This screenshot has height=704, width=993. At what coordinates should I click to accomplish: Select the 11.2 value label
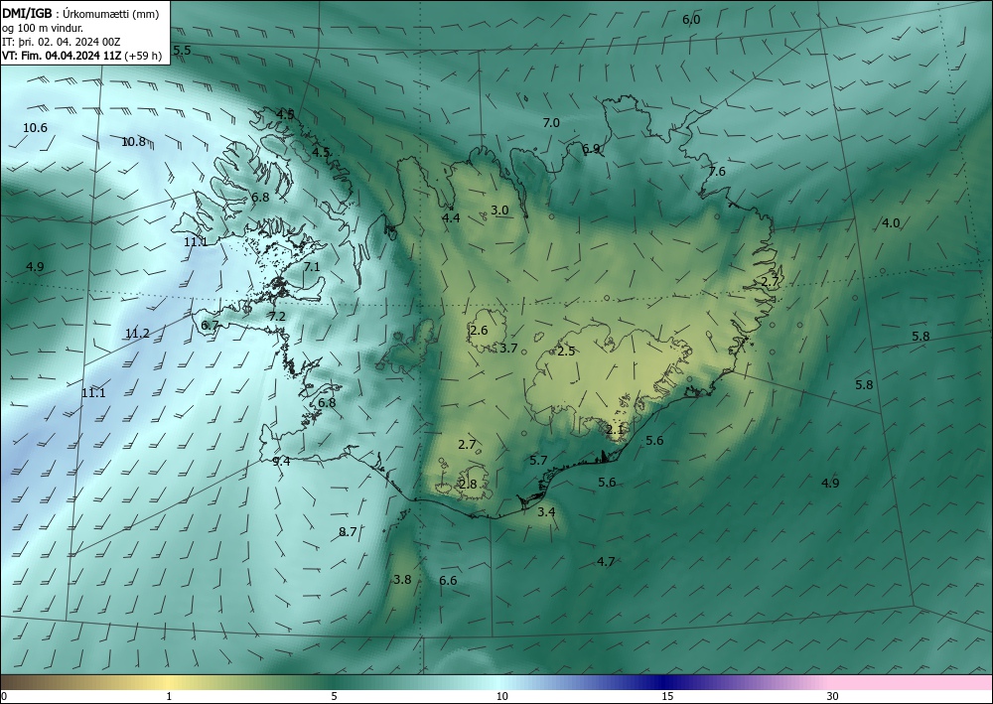click(137, 334)
